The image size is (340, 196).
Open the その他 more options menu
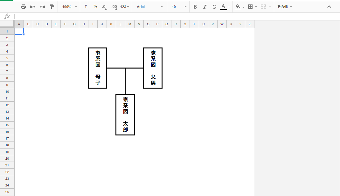(x=284, y=7)
